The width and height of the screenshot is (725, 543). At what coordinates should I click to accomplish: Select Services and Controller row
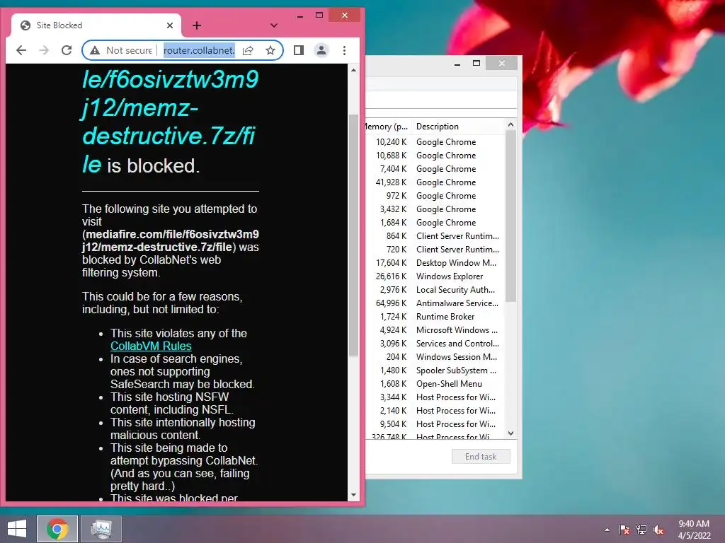pyautogui.click(x=435, y=344)
